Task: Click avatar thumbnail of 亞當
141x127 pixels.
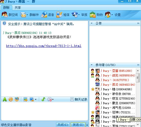Action: point(97,71)
